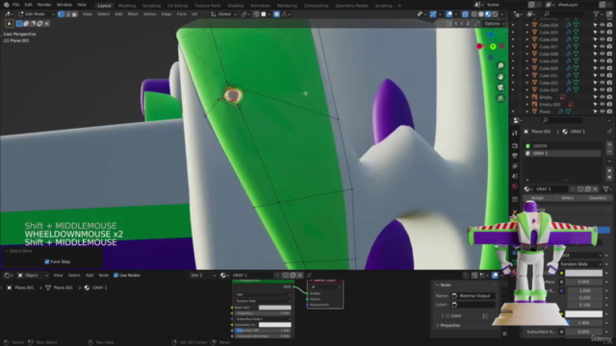
Task: Open the Object type dropdown in node editor
Action: tap(33, 276)
